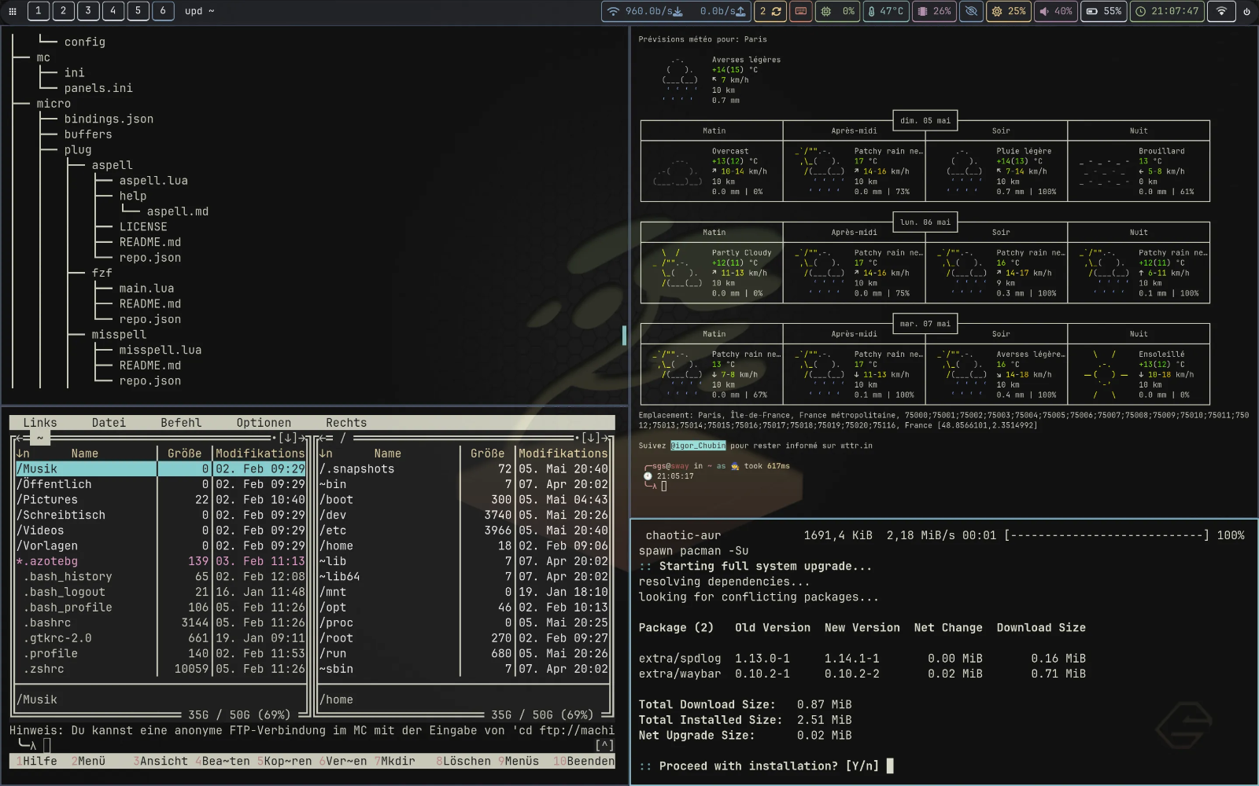Click the 2Menü function key button
The width and height of the screenshot is (1259, 786).
click(89, 761)
